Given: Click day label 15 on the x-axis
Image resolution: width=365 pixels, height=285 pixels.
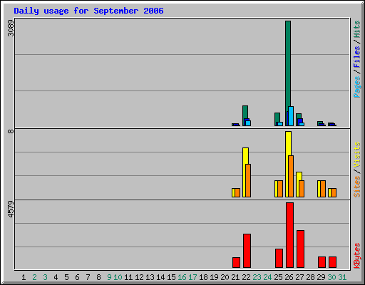Looking at the screenshot, I should 171,277.
